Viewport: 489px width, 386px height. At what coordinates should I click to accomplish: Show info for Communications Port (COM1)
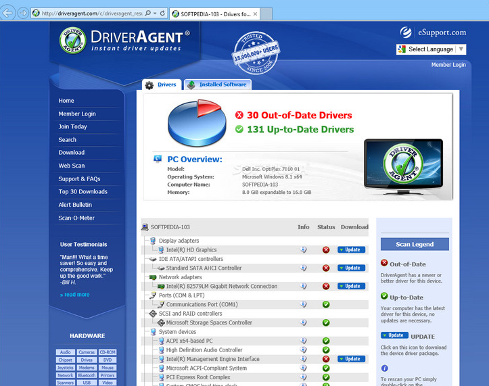[x=304, y=304]
